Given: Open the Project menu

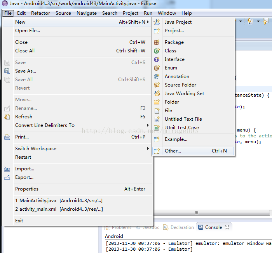Looking at the screenshot, I should (131, 13).
